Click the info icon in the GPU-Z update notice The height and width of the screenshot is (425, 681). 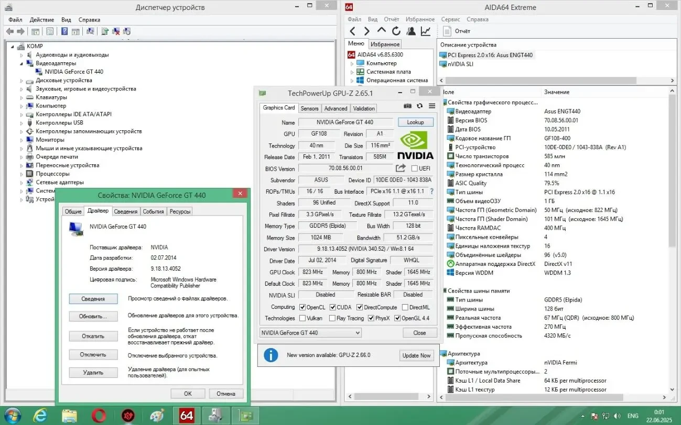271,355
